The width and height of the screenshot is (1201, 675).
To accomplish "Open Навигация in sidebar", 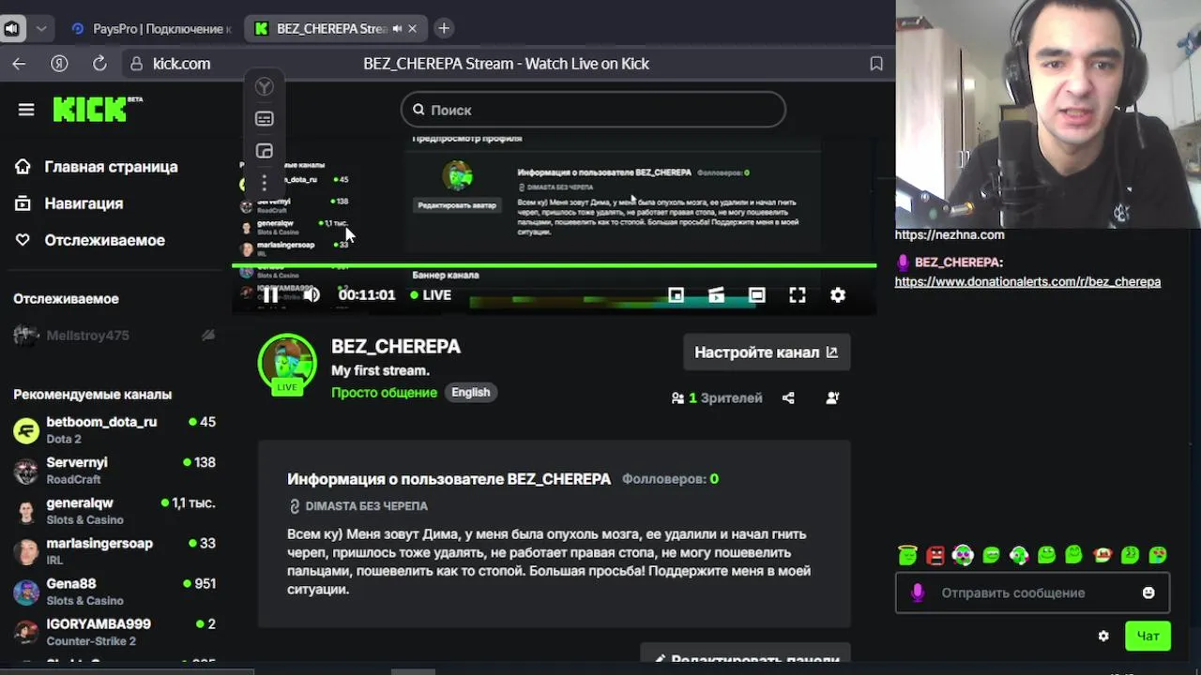I will [x=69, y=203].
